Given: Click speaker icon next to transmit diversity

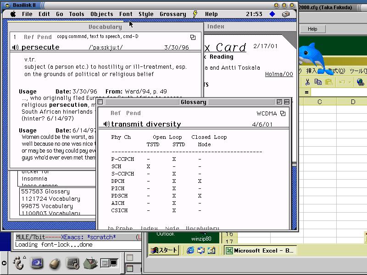Looking at the screenshot, I should [106, 124].
